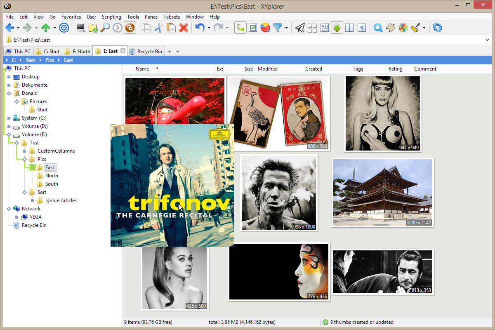Toggle the number 1 toolbar icon

362,28
